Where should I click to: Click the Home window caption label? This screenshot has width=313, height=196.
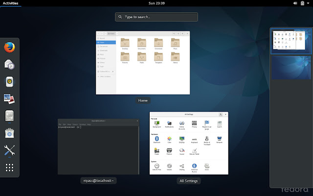pos(143,100)
